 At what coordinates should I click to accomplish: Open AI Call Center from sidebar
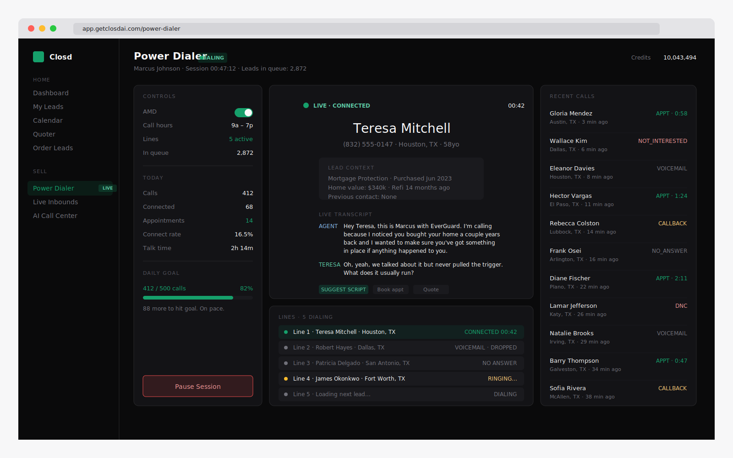pyautogui.click(x=55, y=216)
